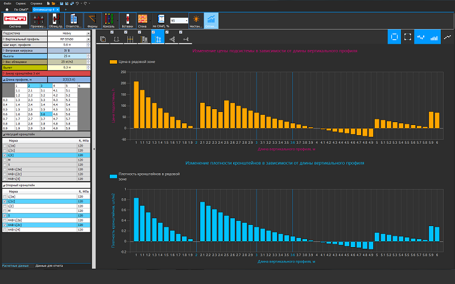Screen dimensions: 455x284
Task: Collapse the Несущий кронштейн section
Action: pos(4,135)
